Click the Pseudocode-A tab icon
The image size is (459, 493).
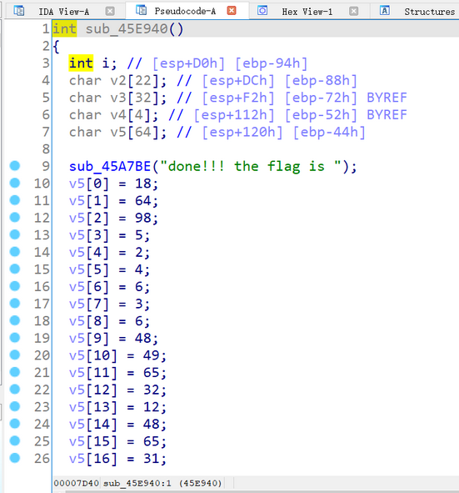point(141,10)
